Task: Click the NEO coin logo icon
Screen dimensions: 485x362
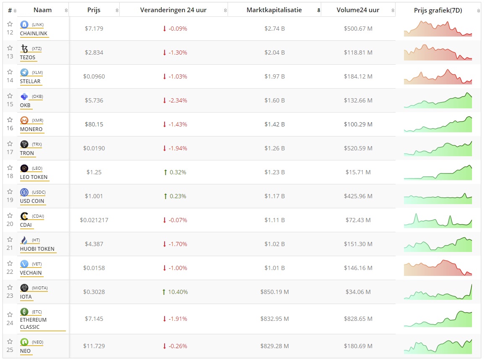Action: click(x=24, y=342)
